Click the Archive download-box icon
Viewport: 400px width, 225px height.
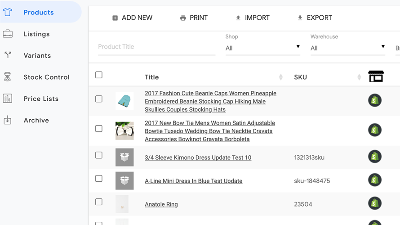8,120
